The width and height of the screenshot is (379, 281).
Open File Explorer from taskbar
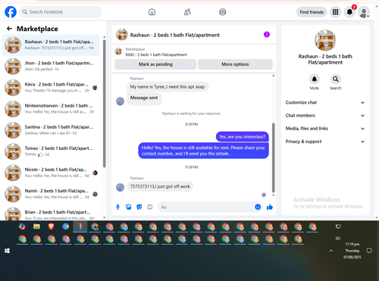coord(36,226)
